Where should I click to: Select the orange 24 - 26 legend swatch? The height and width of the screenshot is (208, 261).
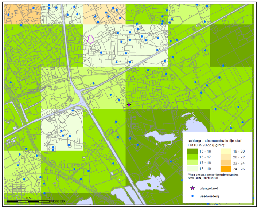point(226,169)
